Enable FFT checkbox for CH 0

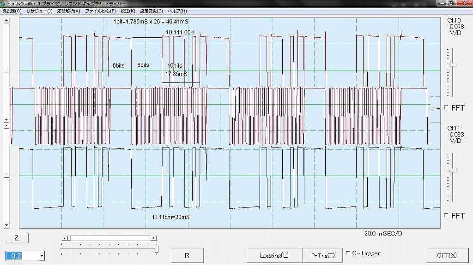[446, 108]
